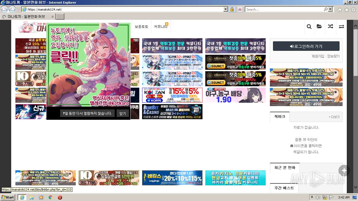Screen dimensions: 358x201
Task: Click the stop loading X button
Action: 240,9
